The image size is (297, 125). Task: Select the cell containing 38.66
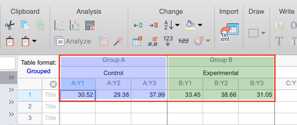click(221, 95)
